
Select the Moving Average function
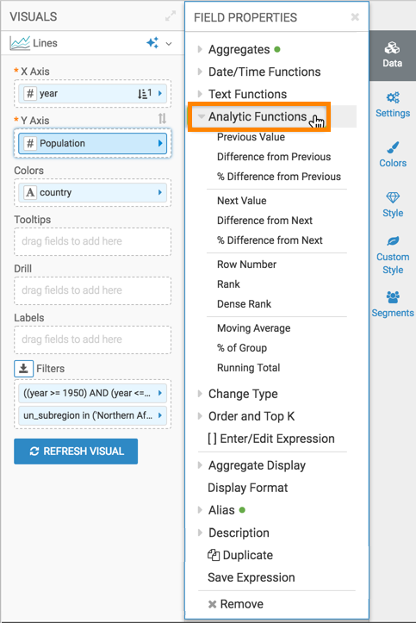254,327
